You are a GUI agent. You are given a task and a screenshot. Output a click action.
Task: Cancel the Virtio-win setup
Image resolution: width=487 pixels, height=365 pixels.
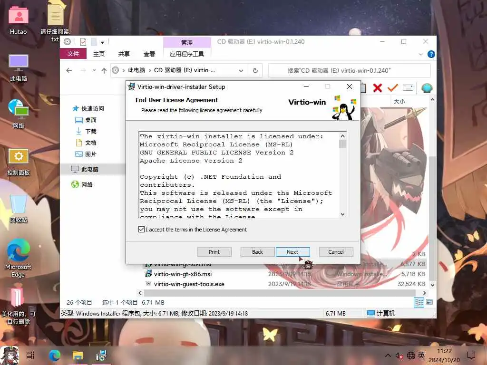click(336, 252)
